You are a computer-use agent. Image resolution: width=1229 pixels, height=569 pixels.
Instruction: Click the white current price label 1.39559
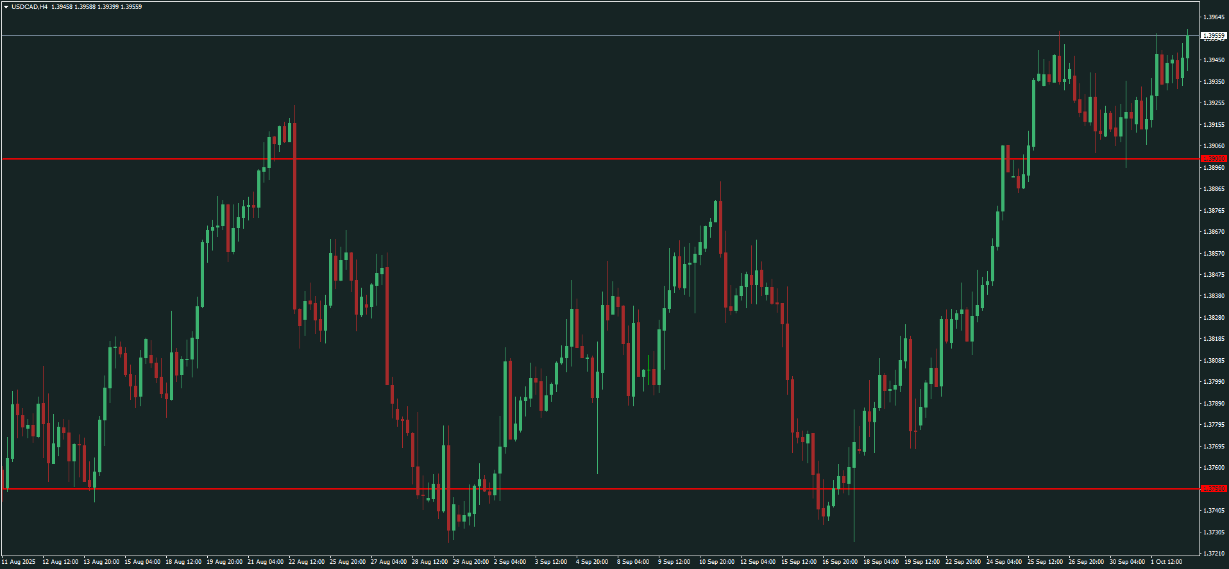1213,36
